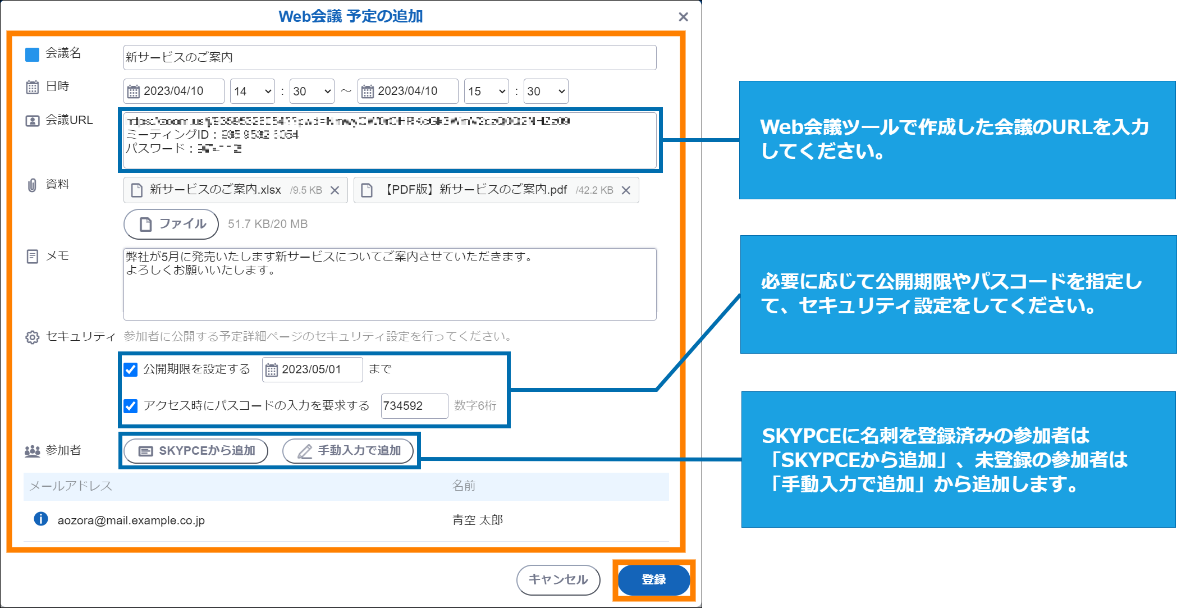Click the blue color swatch beside 会議名
The height and width of the screenshot is (608, 1177).
coord(32,54)
